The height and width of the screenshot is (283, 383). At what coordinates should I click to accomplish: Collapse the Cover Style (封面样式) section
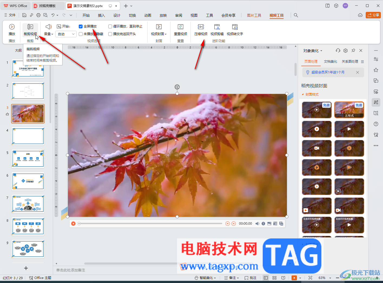310,95
